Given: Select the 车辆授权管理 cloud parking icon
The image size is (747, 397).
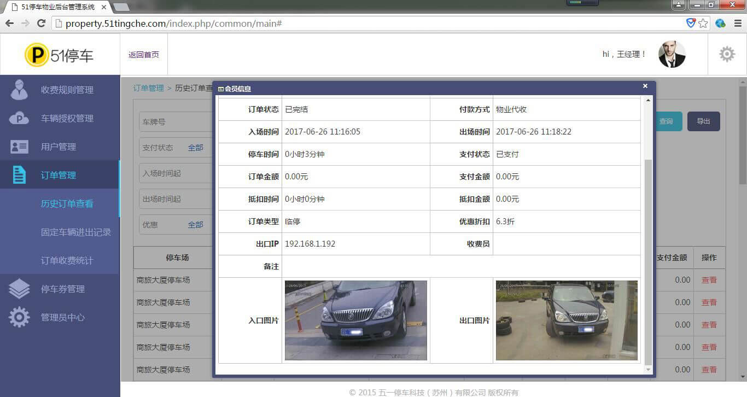Looking at the screenshot, I should (x=19, y=118).
